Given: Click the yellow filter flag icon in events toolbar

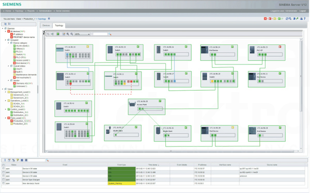Looking at the screenshot, I should pos(18,160).
